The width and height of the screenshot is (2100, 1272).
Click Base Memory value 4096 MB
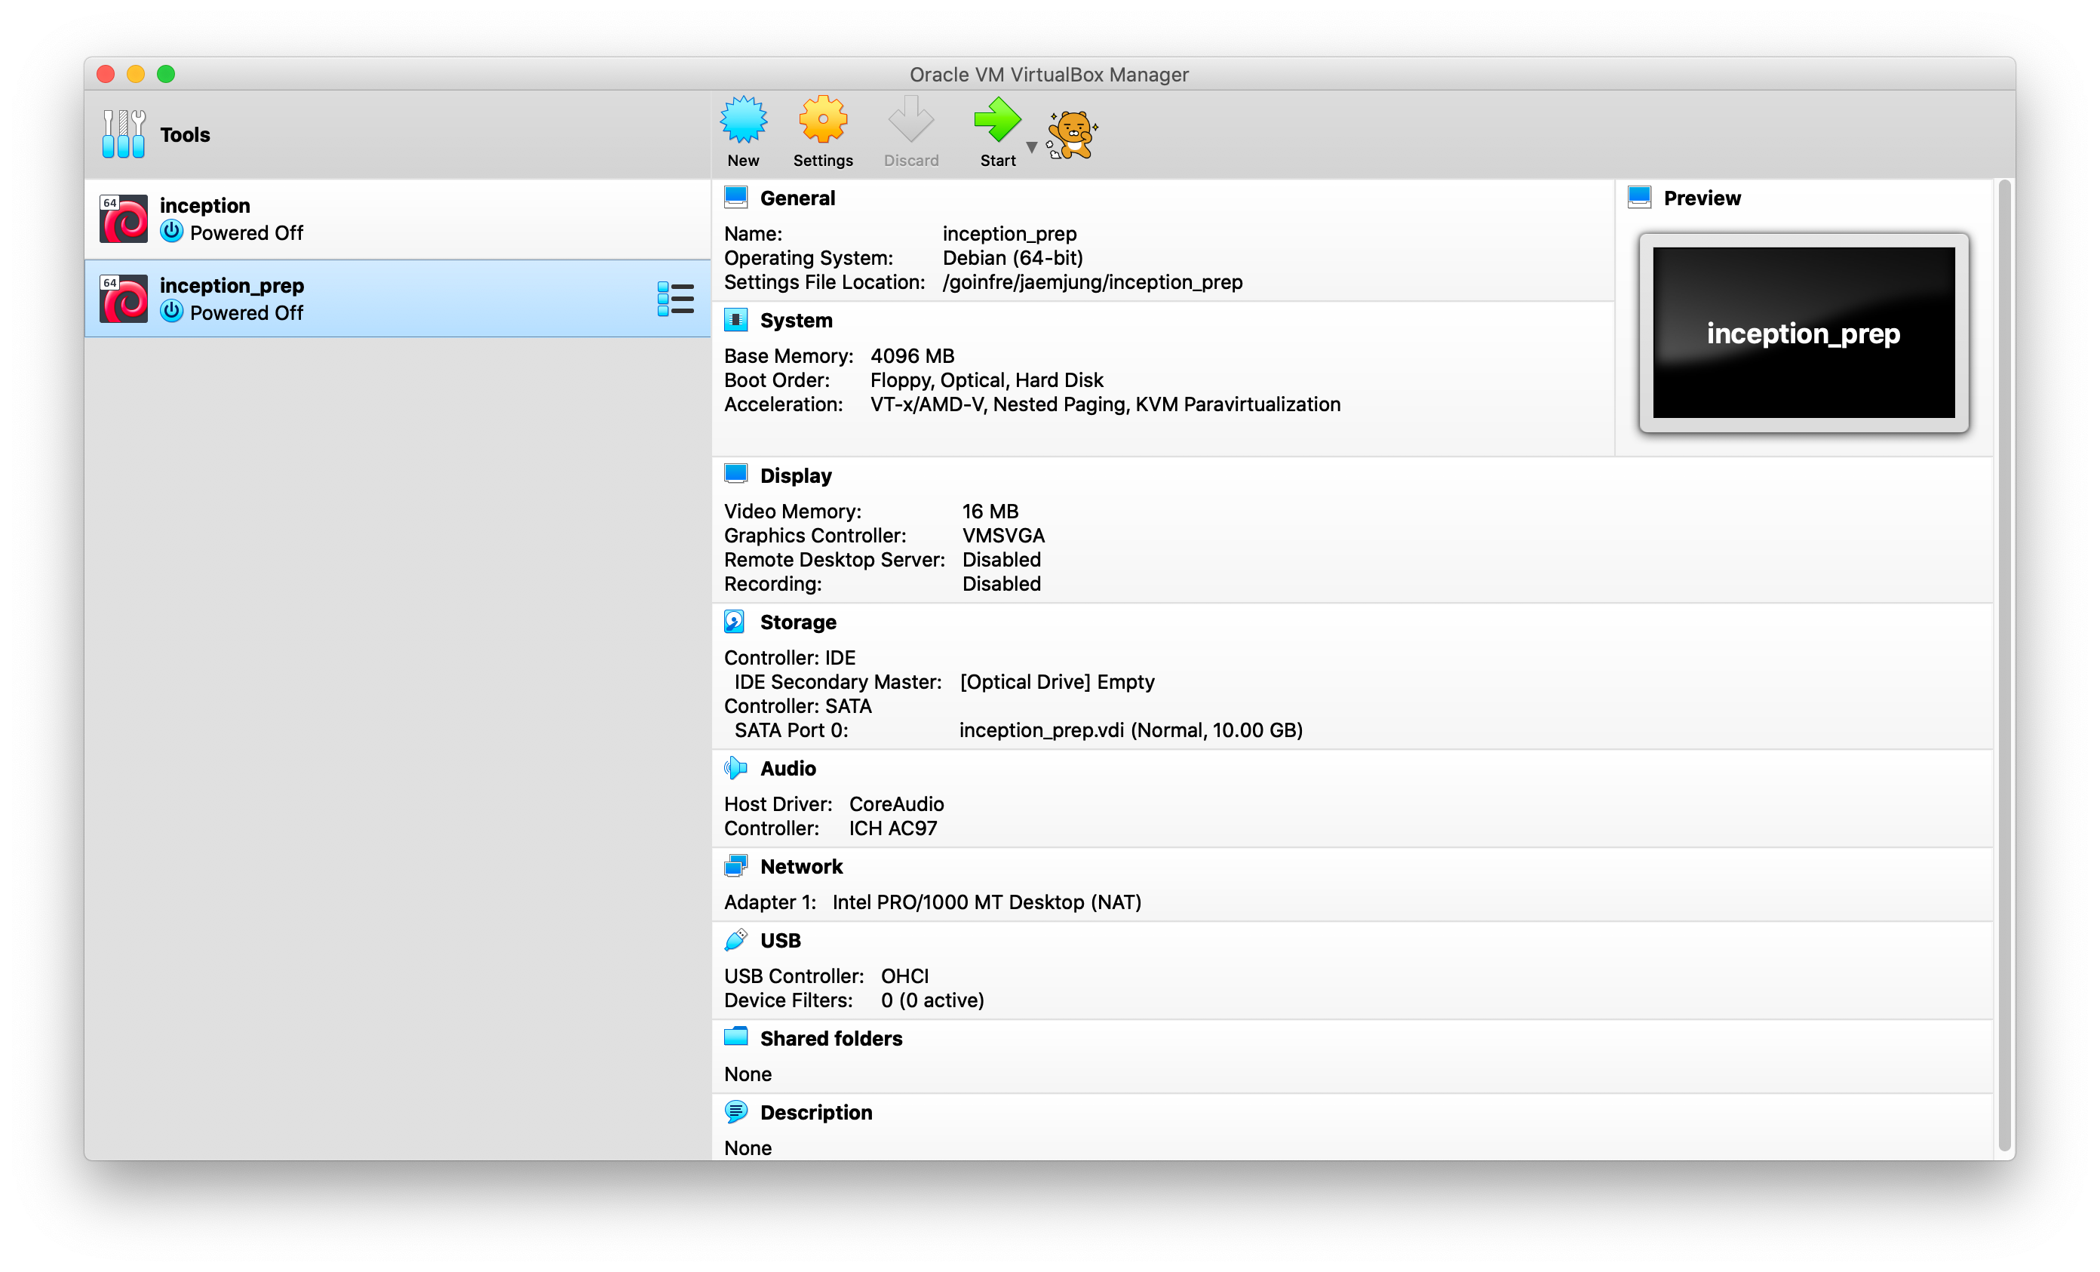(x=912, y=355)
